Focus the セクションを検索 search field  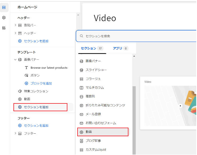point(136,36)
